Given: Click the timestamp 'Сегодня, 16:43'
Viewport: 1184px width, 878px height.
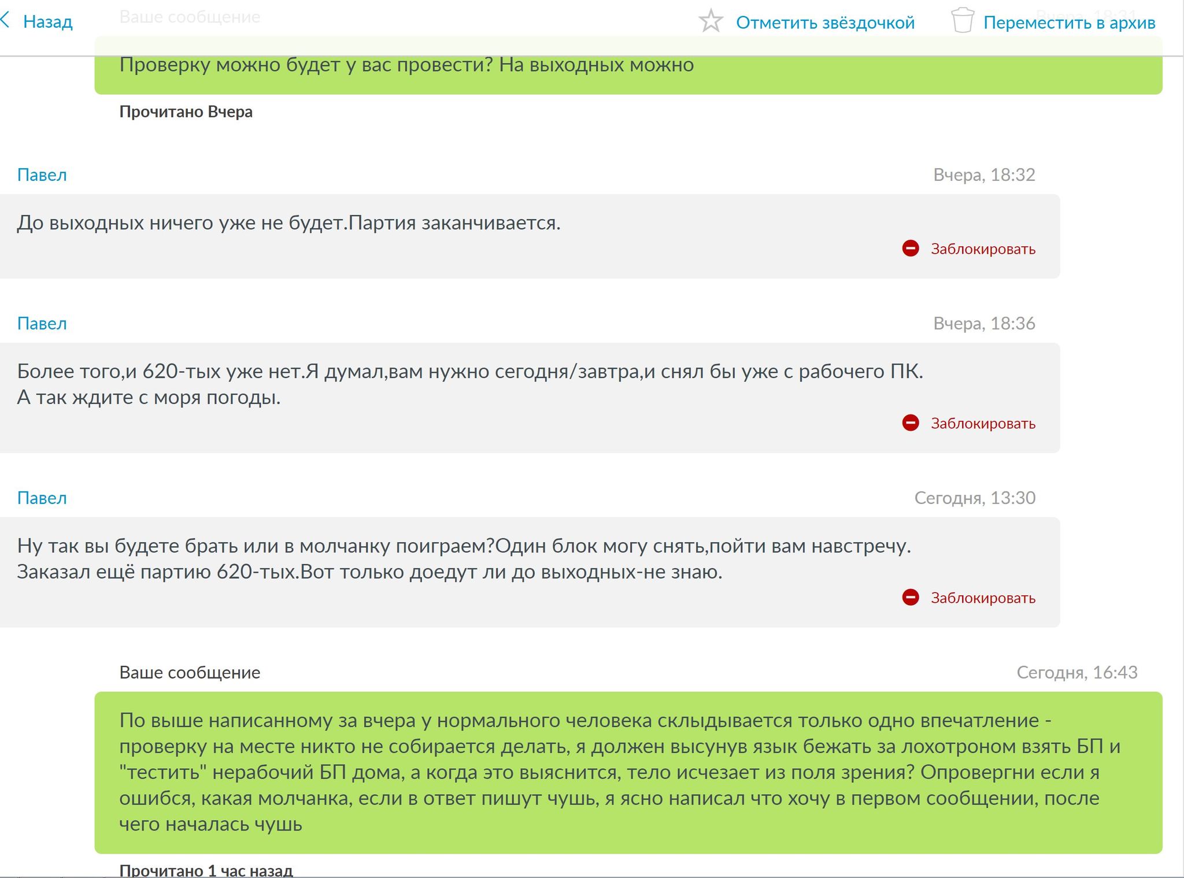Looking at the screenshot, I should coord(1077,672).
